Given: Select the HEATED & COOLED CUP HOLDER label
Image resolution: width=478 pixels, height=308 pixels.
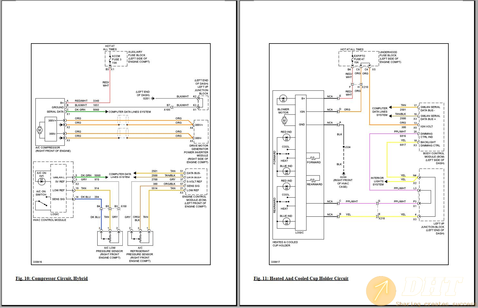Looking at the screenshot, I should (285, 244).
